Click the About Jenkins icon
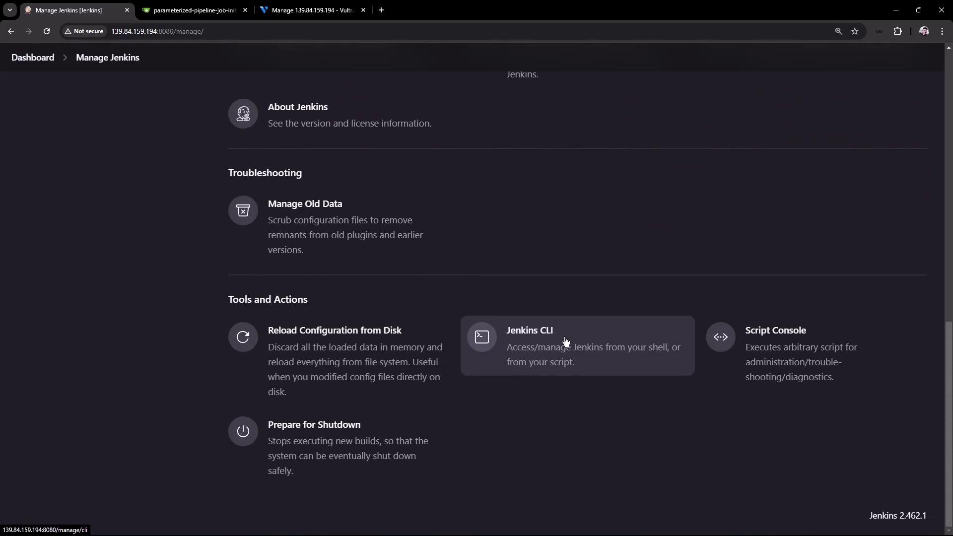Screen dimensions: 953x536 pyautogui.click(x=243, y=114)
